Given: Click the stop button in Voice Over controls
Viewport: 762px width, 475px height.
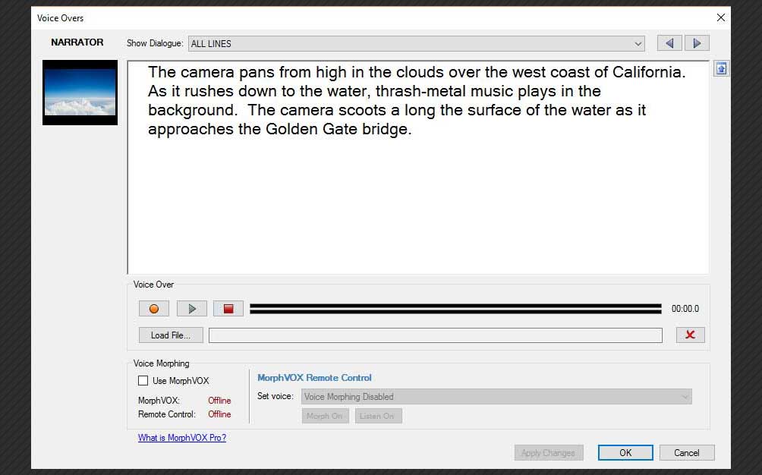Looking at the screenshot, I should 228,308.
